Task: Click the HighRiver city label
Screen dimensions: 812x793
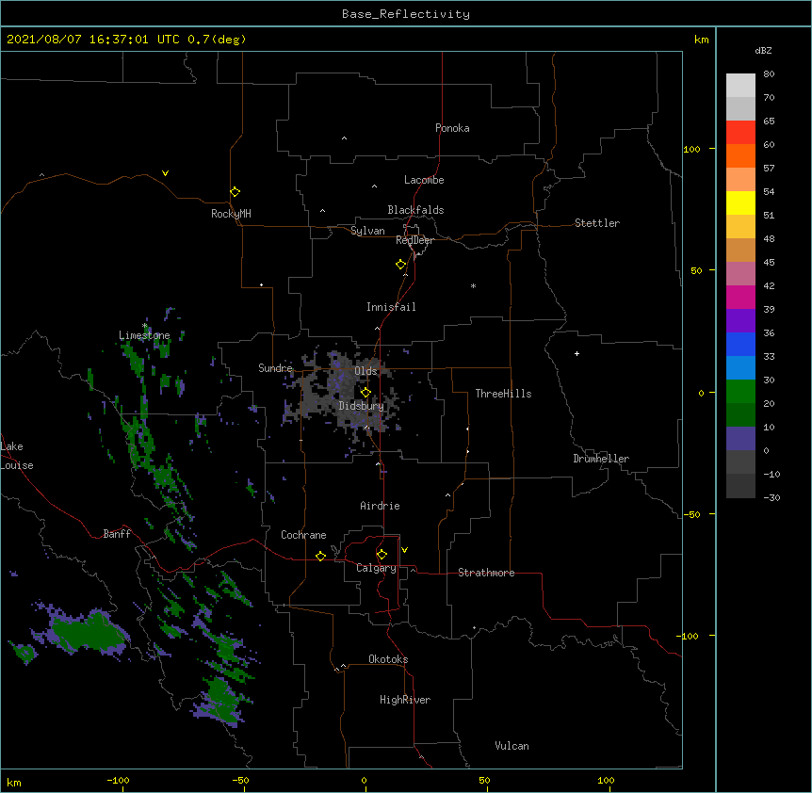Action: [x=405, y=700]
